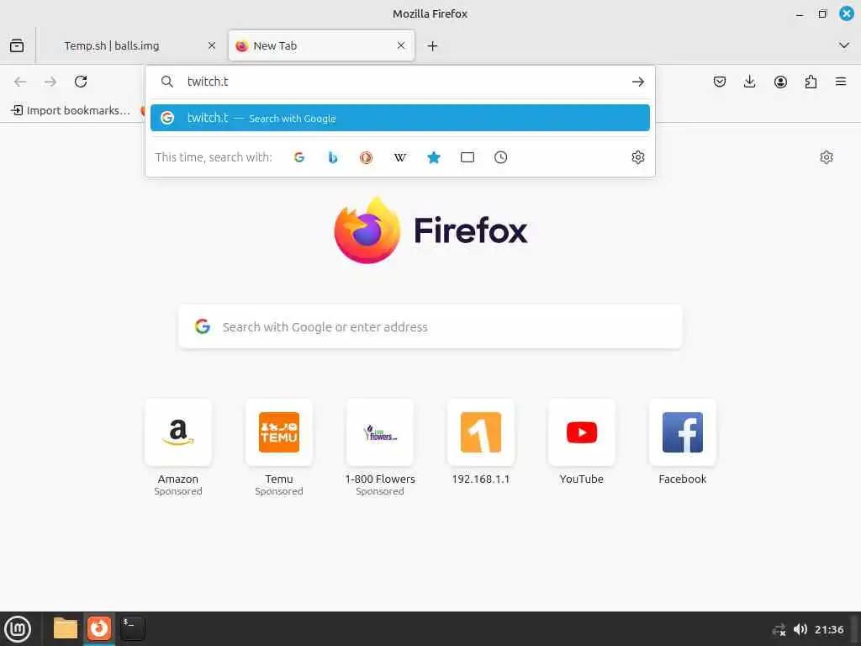The height and width of the screenshot is (646, 861).
Task: Close the Temp.sh | balls.img tab
Action: coord(212,45)
